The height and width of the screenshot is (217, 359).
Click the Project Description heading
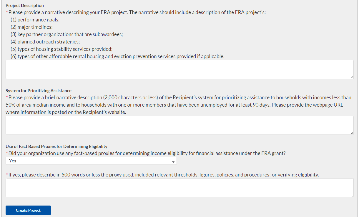25,6
